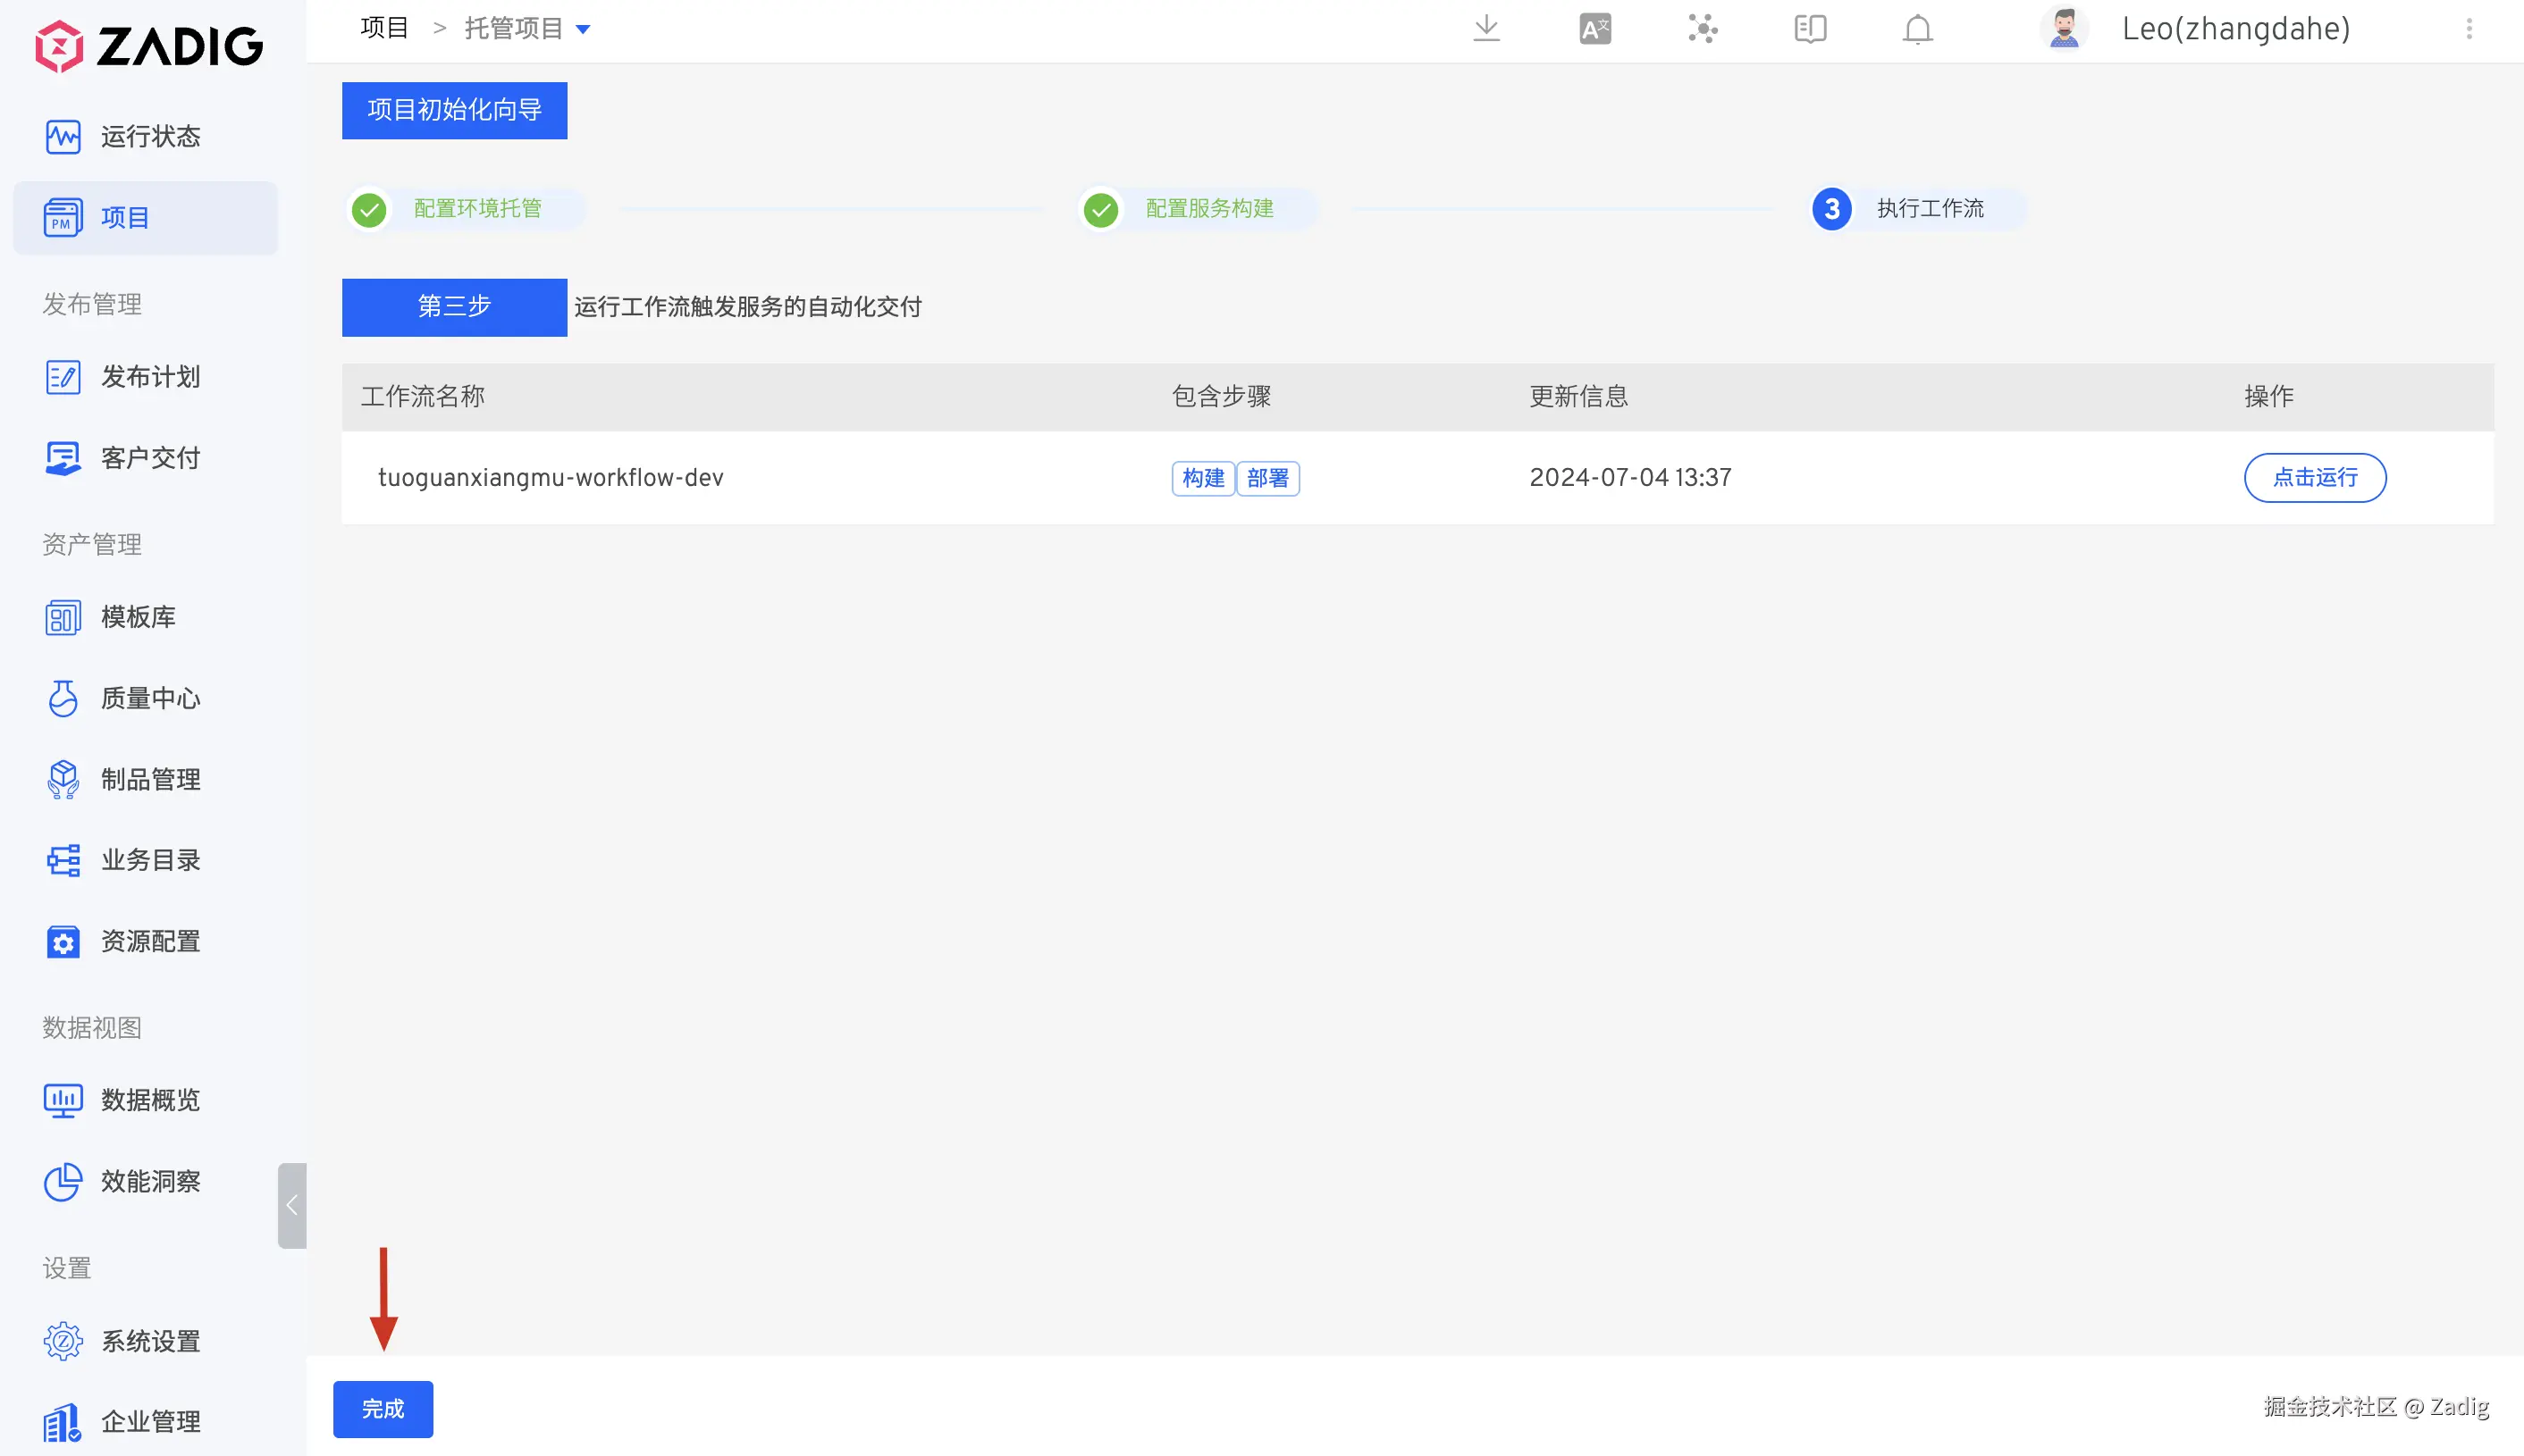This screenshot has height=1456, width=2524.
Task: Open 系统设置 in sidebar
Action: 149,1341
